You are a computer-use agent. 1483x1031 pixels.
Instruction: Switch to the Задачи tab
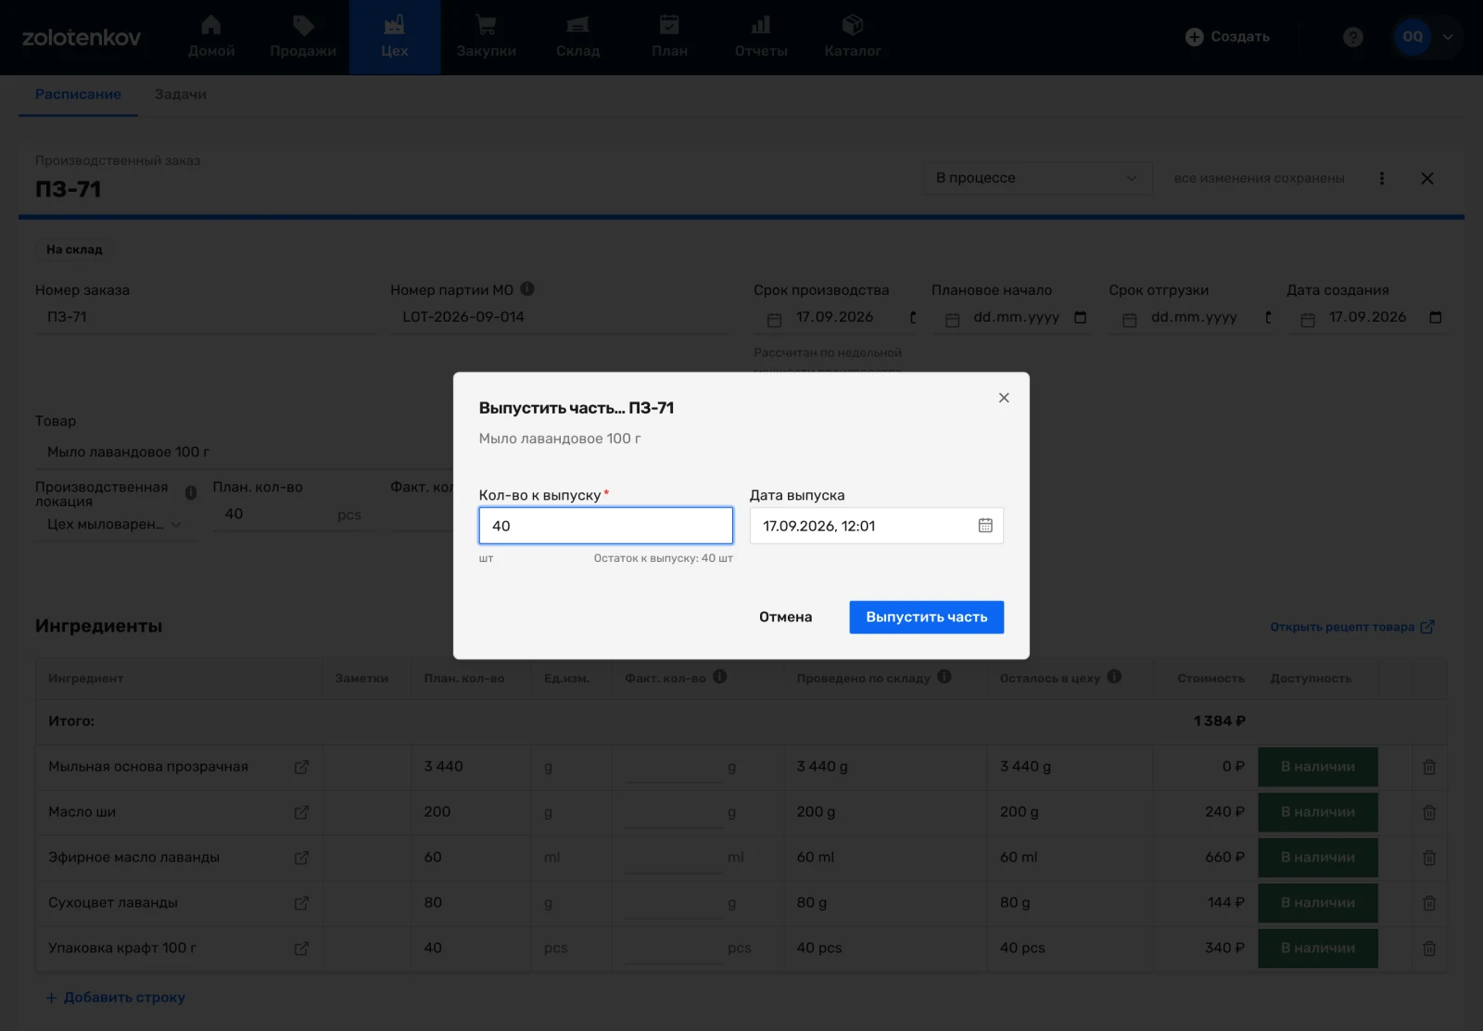point(181,95)
